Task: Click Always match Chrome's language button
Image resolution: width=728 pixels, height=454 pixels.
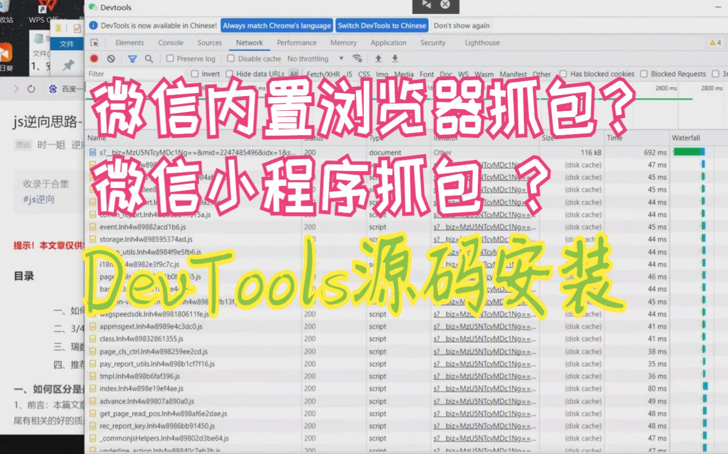Action: tap(277, 25)
